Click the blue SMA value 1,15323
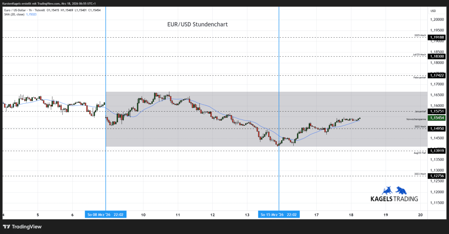The width and height of the screenshot is (449, 234). point(32,14)
